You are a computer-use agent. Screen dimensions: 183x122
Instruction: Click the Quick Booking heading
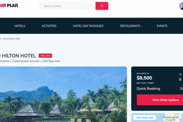click(x=148, y=89)
